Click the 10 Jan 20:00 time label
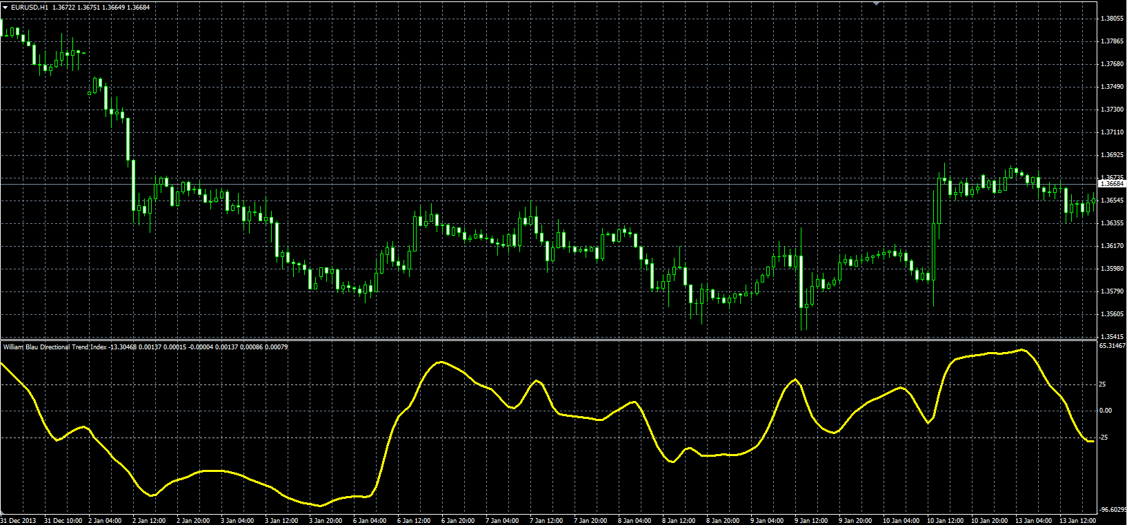1127x525 pixels. [990, 521]
